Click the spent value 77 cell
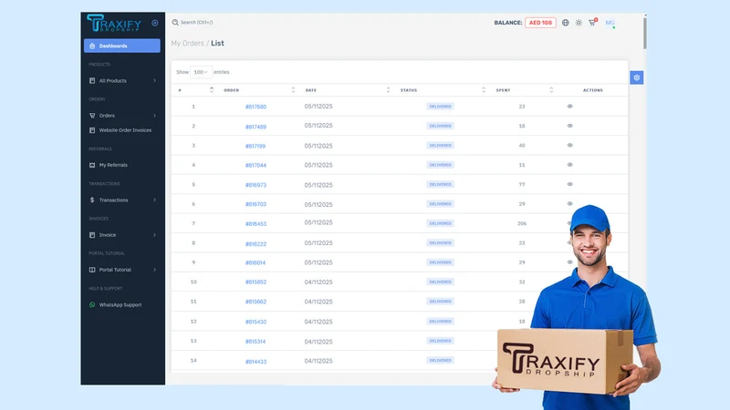The width and height of the screenshot is (730, 410). pyautogui.click(x=522, y=185)
